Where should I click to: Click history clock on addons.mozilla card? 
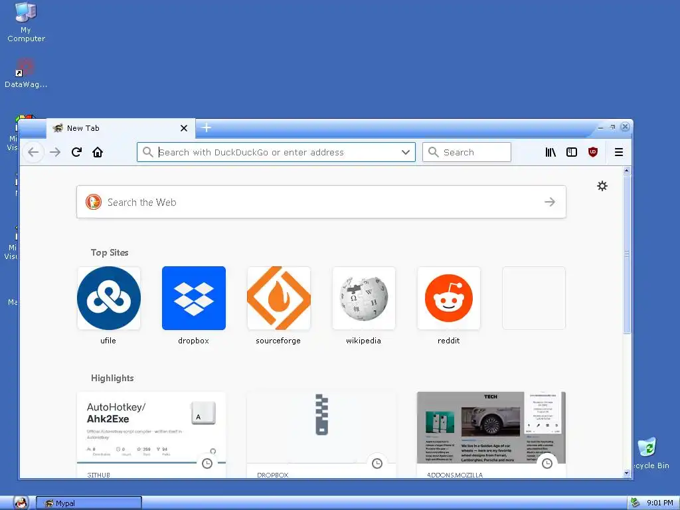click(547, 464)
